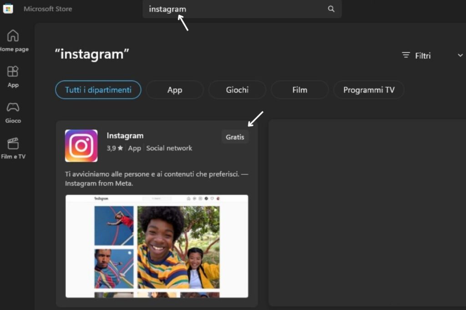Expand the Filtri chevron dropdown
466x310 pixels.
click(460, 55)
